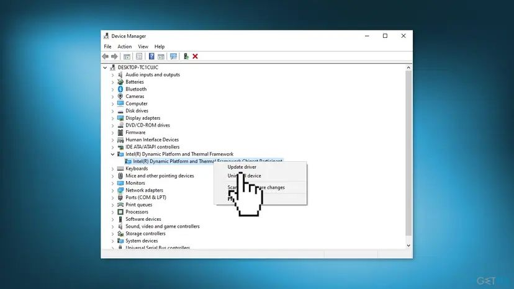Screen dimensions: 514x289
Task: Select the Intel(R) Dynamic Platform and Thermal Framework label
Action: pyautogui.click(x=179, y=154)
